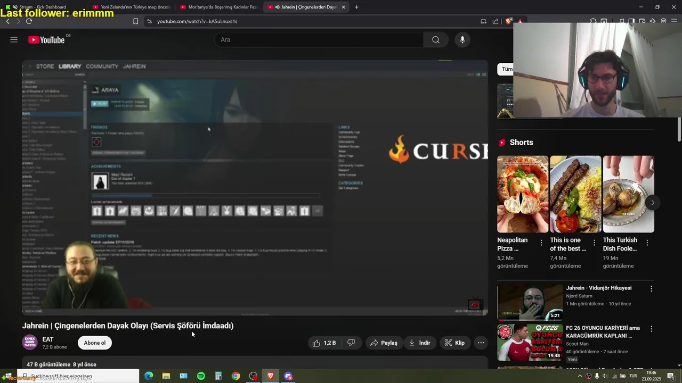The width and height of the screenshot is (682, 383).
Task: Open options for Jahrein - Vidanjör Hikayesi video
Action: 651,289
